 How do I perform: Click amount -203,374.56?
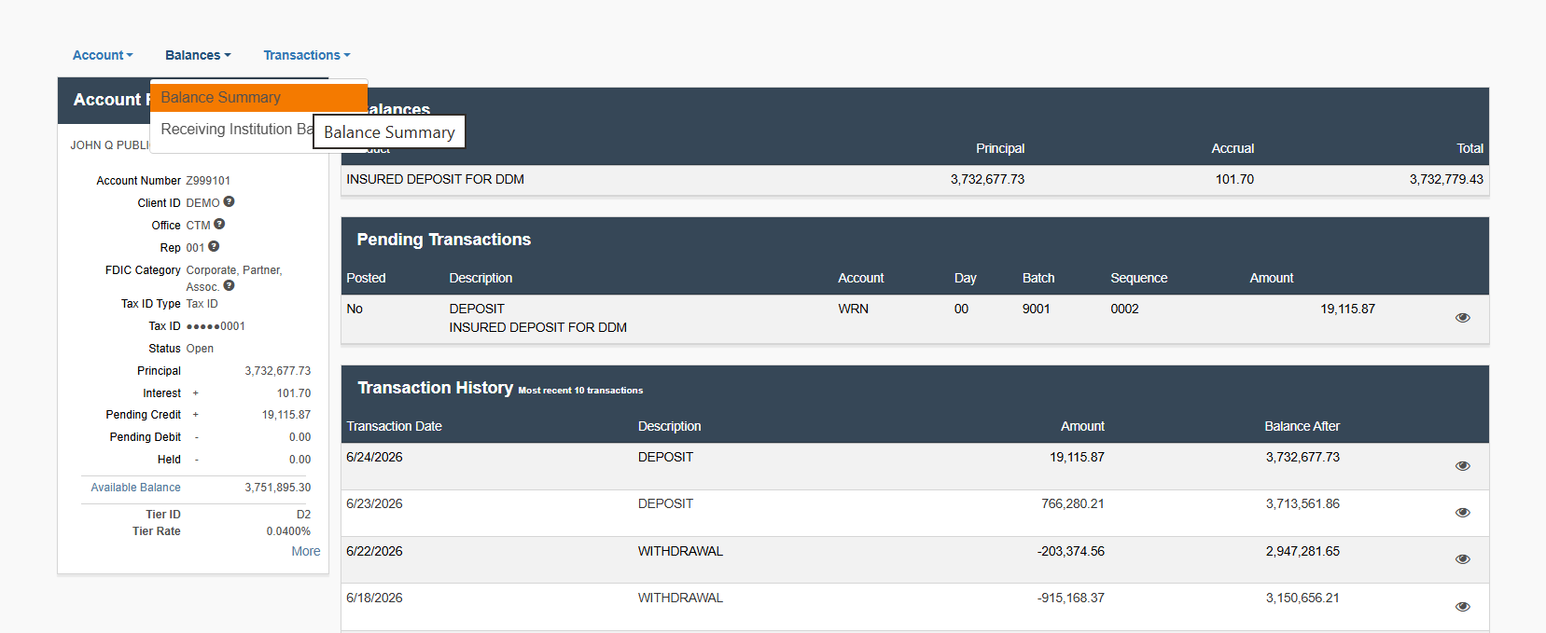click(1071, 551)
